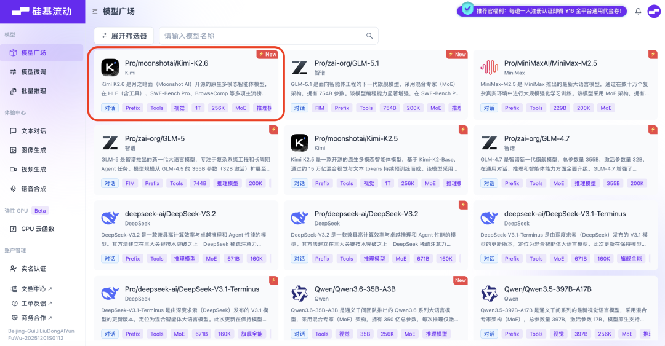This screenshot has height=346, width=665.
Task: Click the Z logo on the GLM-4.7 card
Action: [489, 143]
